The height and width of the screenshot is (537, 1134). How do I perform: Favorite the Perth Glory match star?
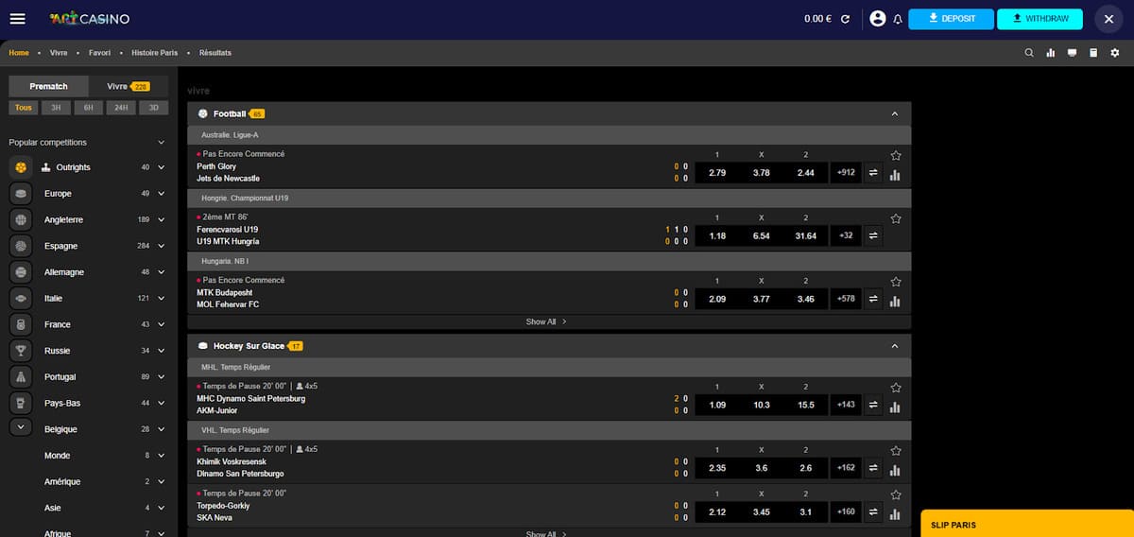point(895,155)
